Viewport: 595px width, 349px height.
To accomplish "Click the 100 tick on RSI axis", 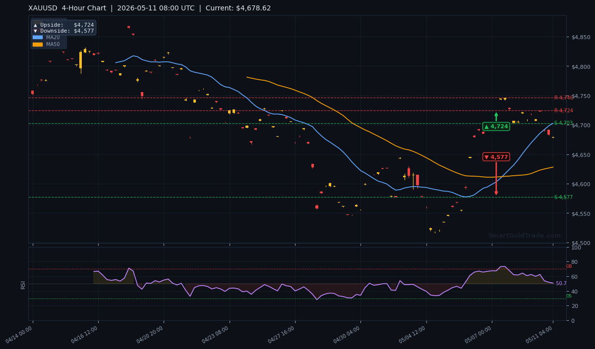I will pos(576,248).
